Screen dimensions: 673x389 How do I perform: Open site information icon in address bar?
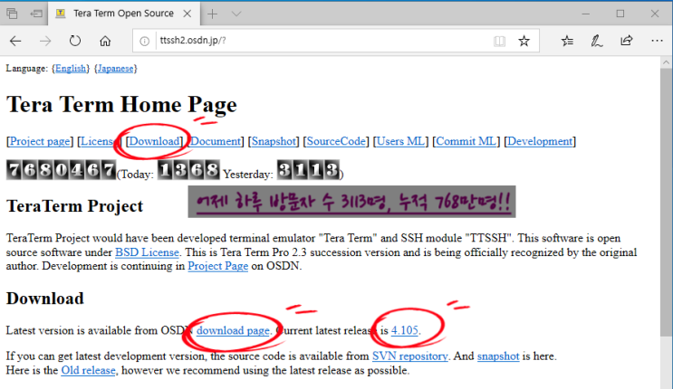coord(145,41)
